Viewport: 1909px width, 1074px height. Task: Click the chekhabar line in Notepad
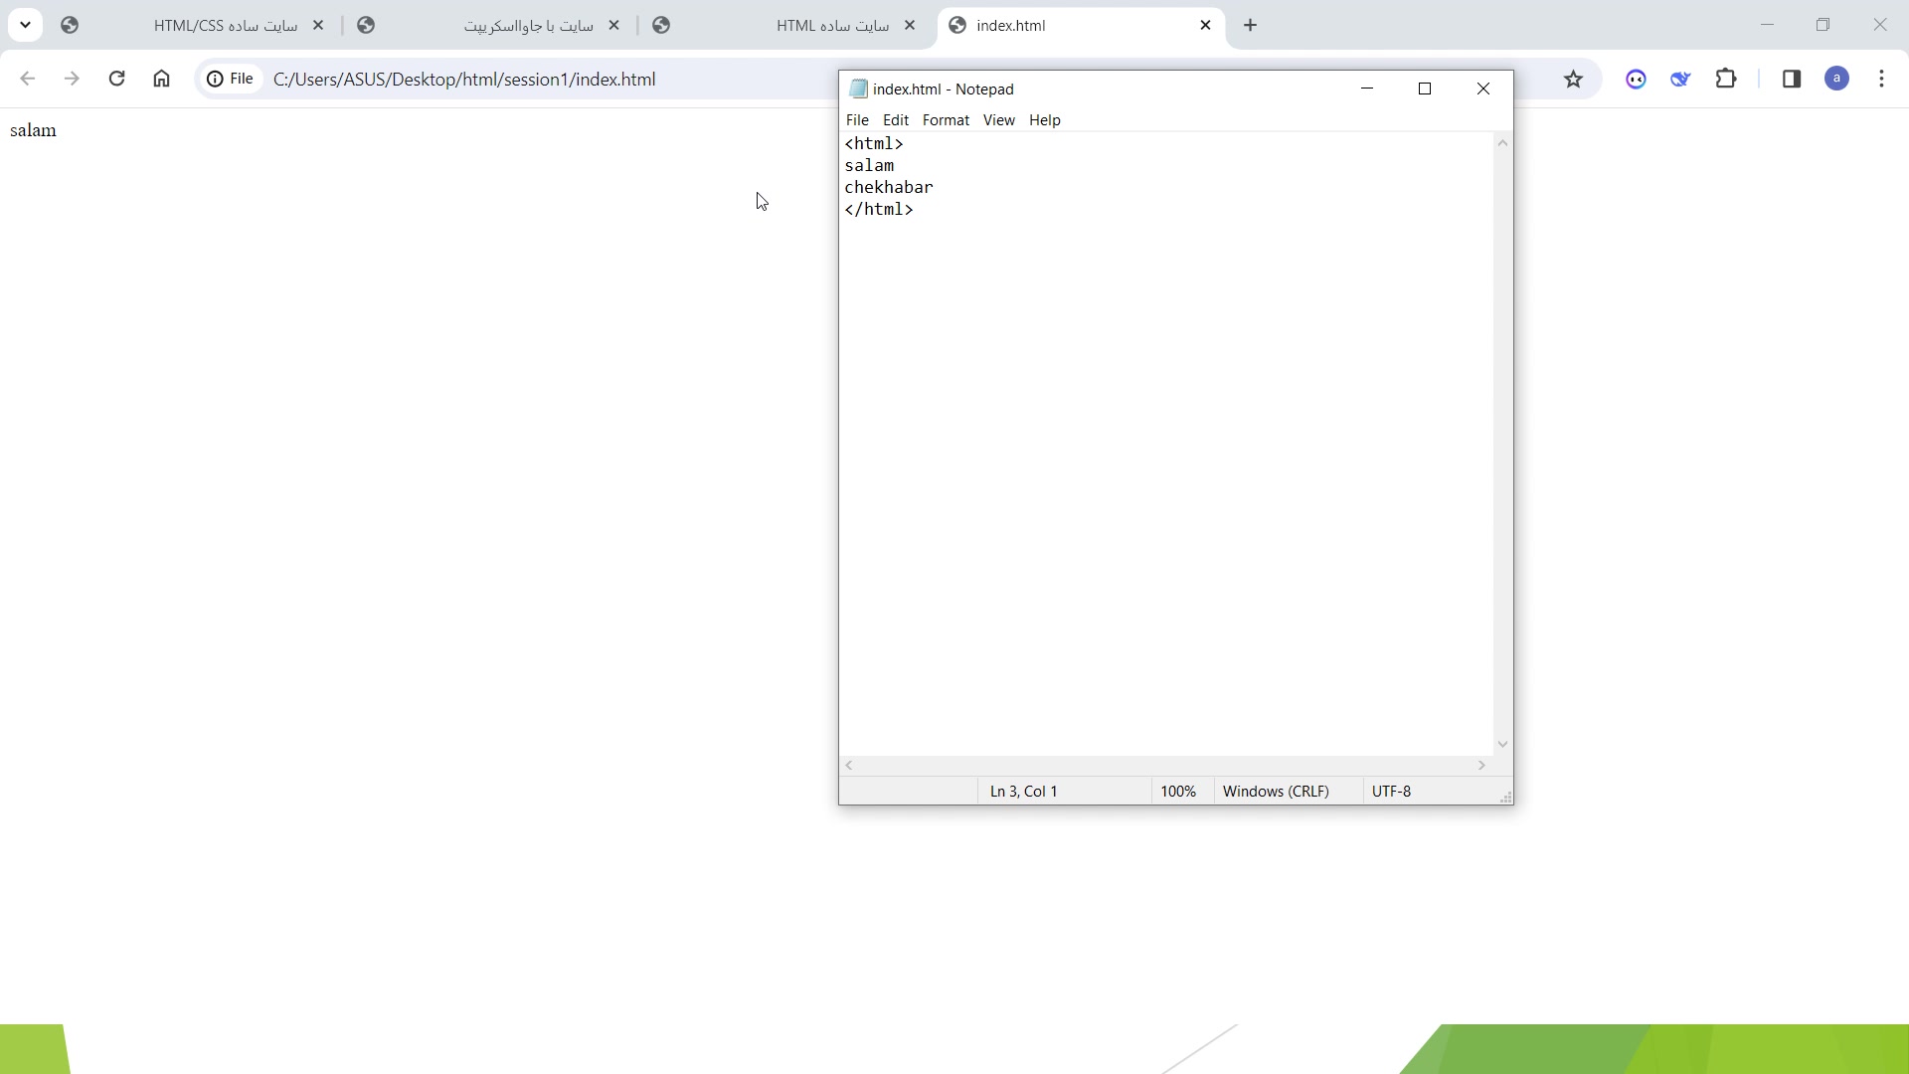pyautogui.click(x=889, y=188)
